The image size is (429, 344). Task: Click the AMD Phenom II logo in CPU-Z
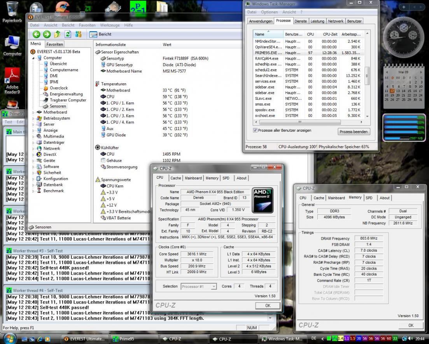(263, 200)
